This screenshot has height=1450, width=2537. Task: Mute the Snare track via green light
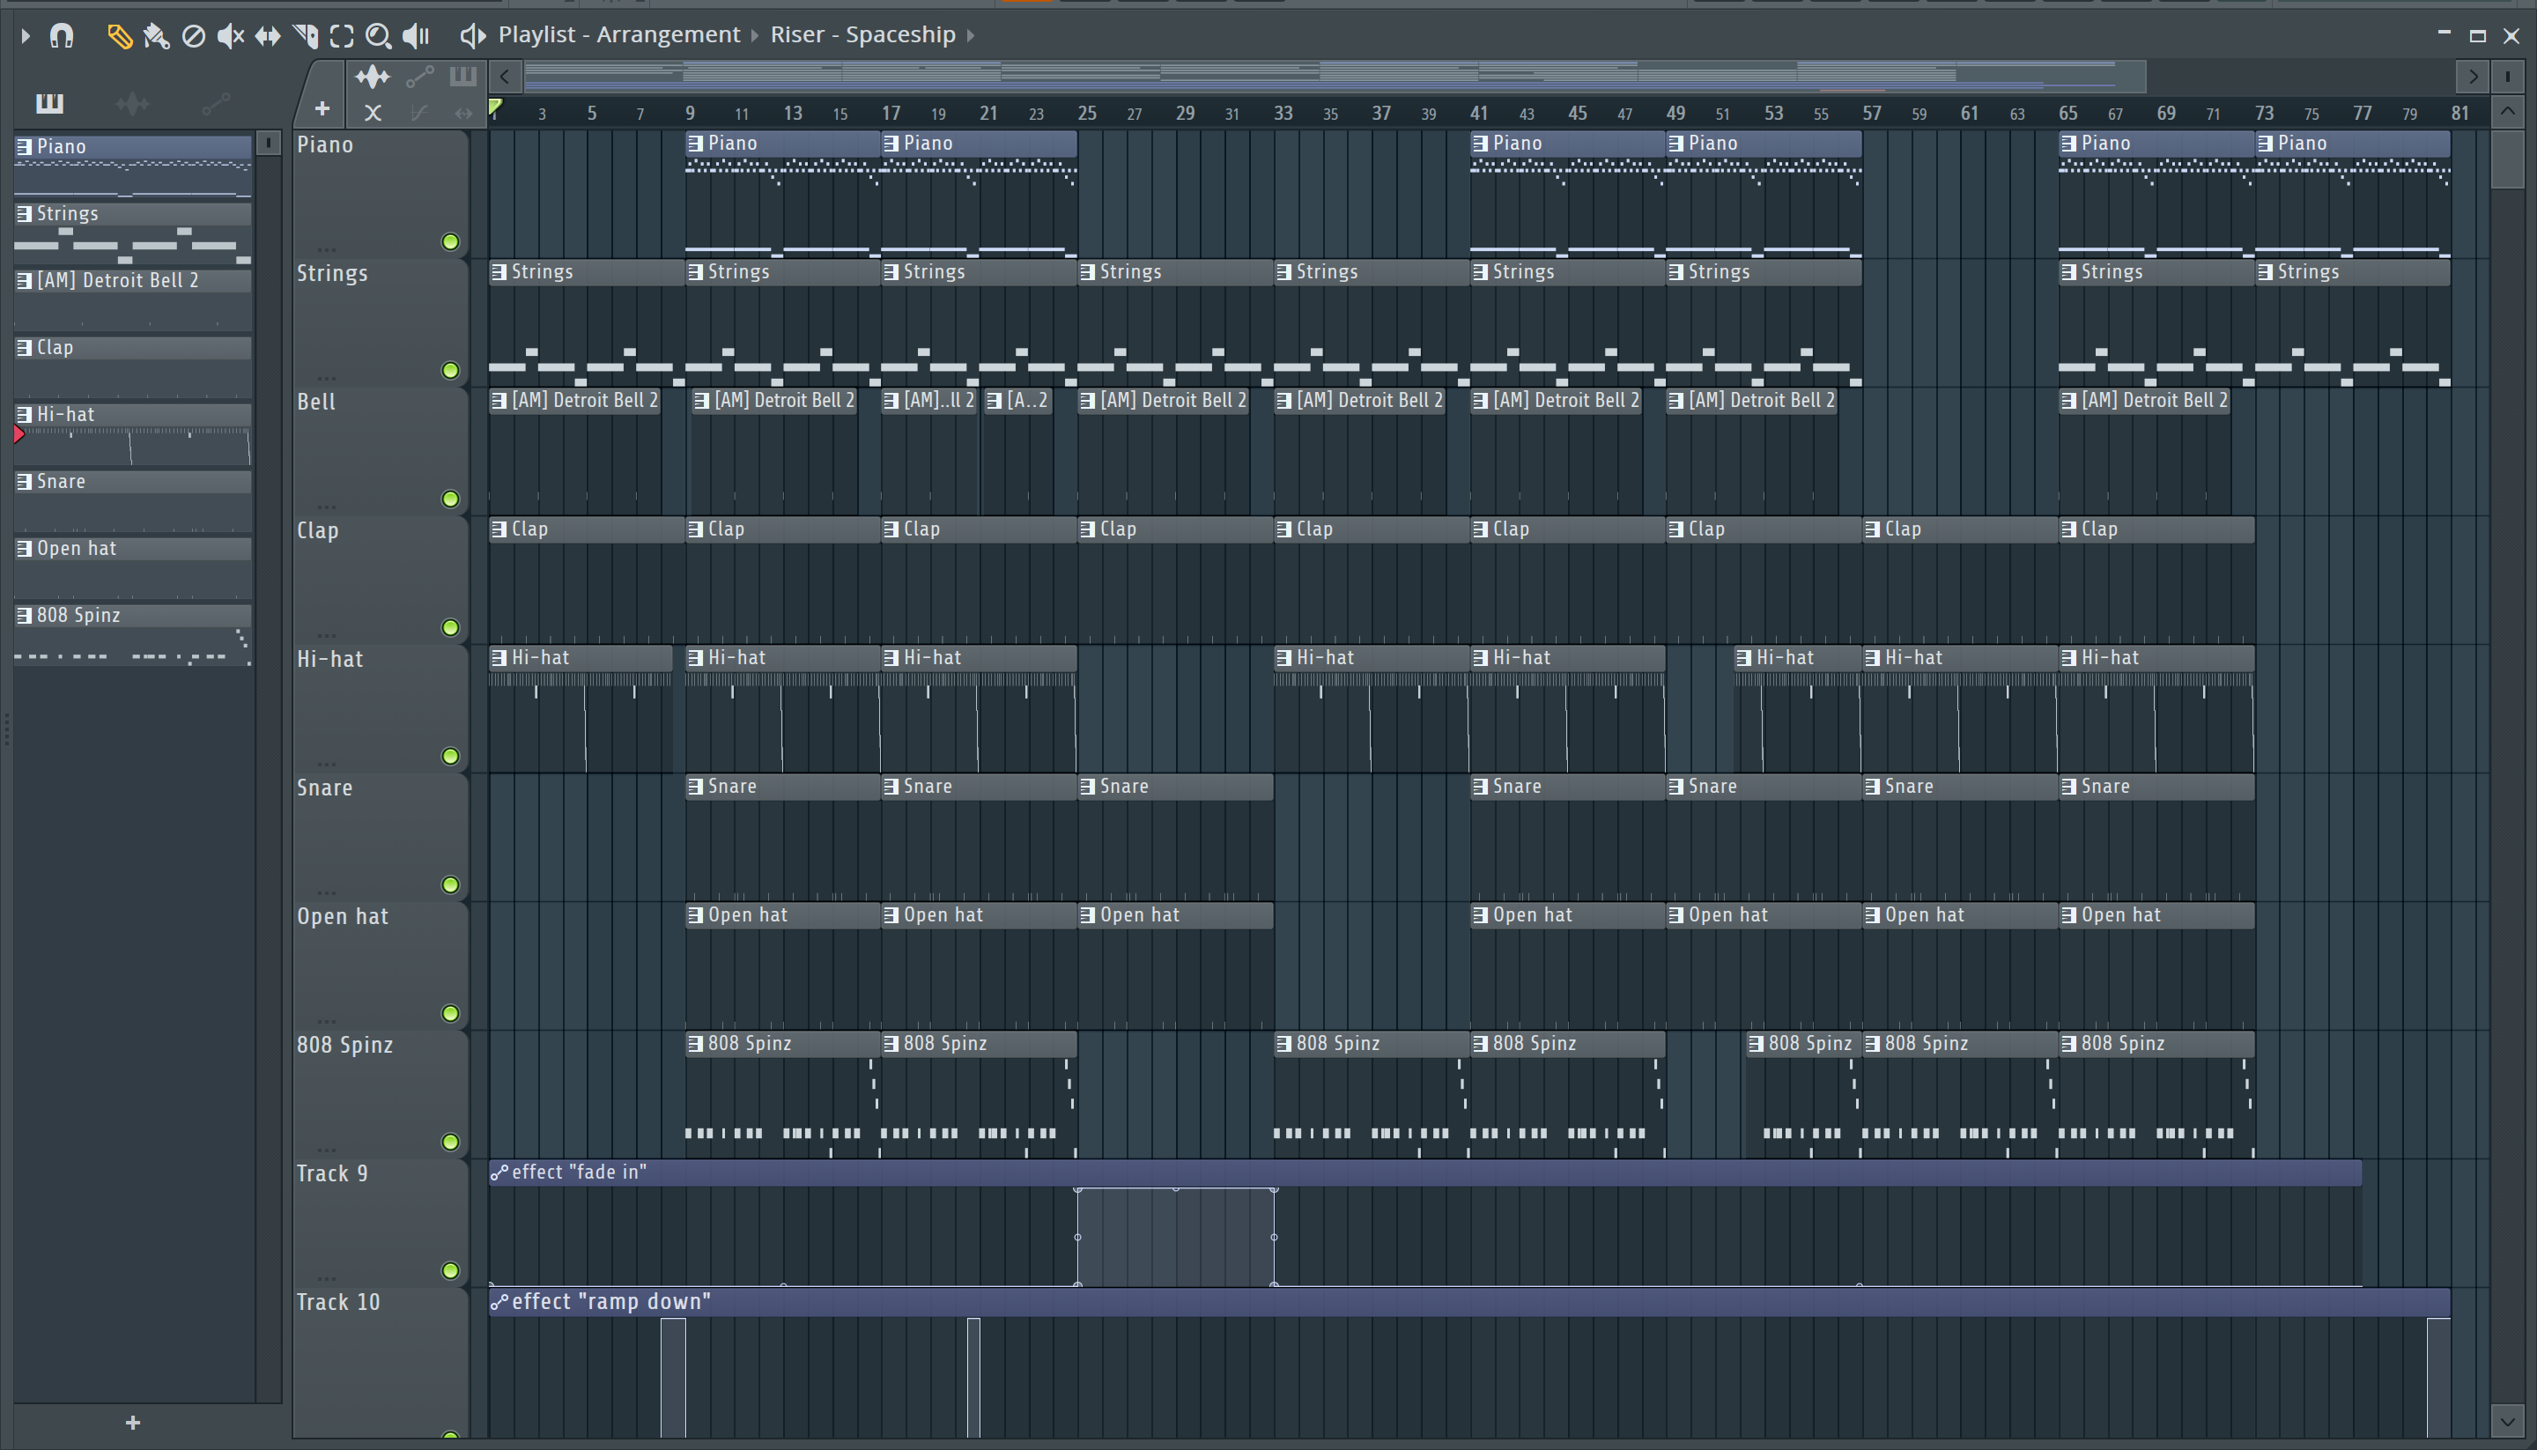click(450, 884)
